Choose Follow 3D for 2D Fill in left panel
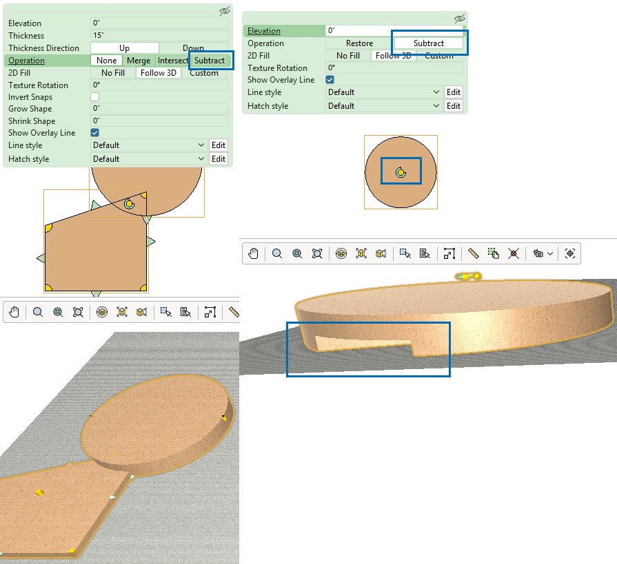The width and height of the screenshot is (617, 564). point(159,73)
